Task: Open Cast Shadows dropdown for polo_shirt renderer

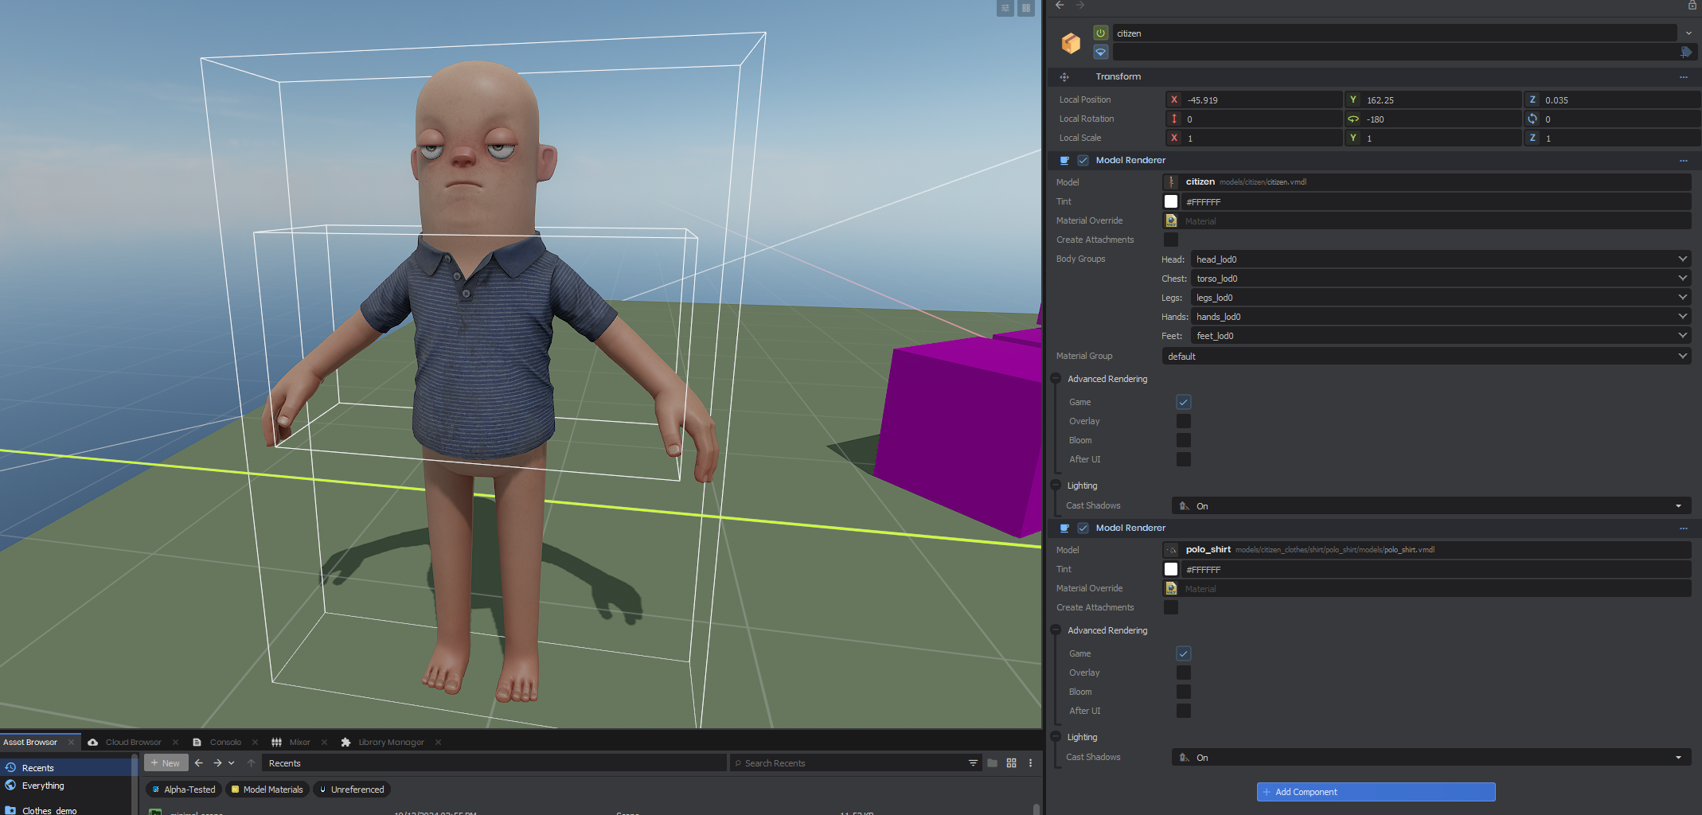Action: 1431,758
